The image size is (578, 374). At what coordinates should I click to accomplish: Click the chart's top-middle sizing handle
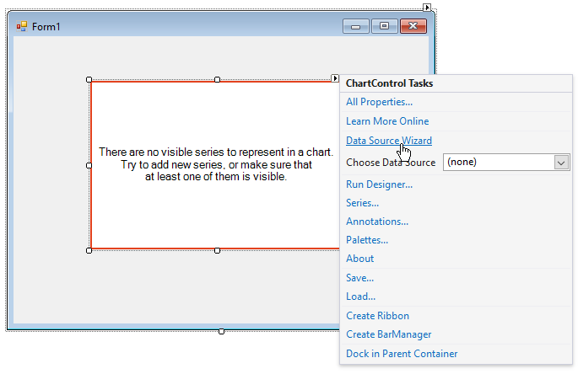coord(217,79)
